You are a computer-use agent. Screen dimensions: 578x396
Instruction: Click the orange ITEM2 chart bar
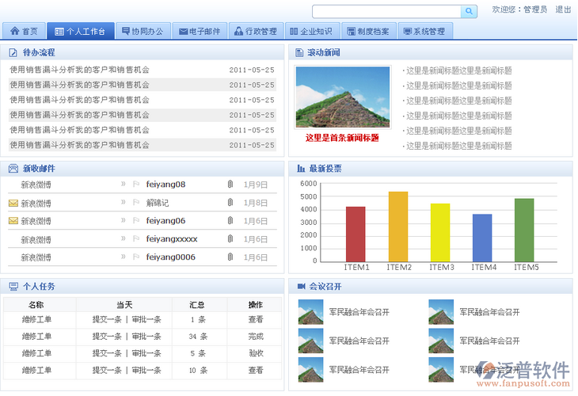[398, 226]
